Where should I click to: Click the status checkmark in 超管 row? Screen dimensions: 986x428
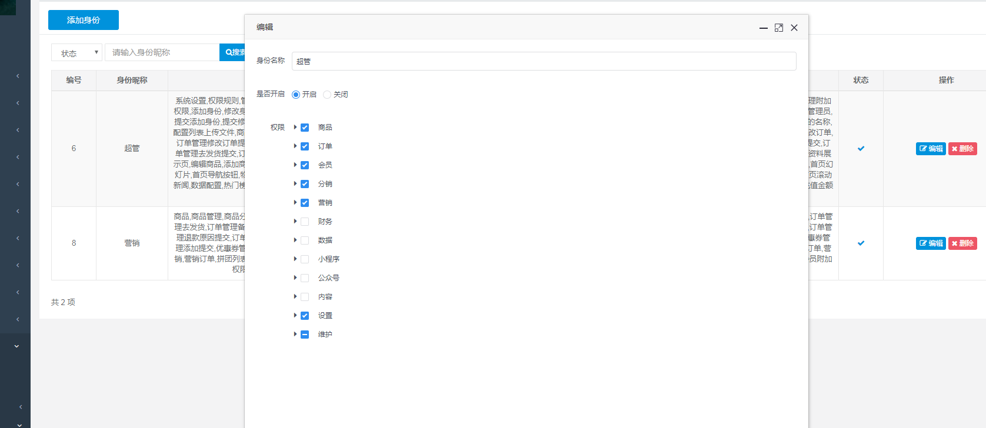(861, 149)
